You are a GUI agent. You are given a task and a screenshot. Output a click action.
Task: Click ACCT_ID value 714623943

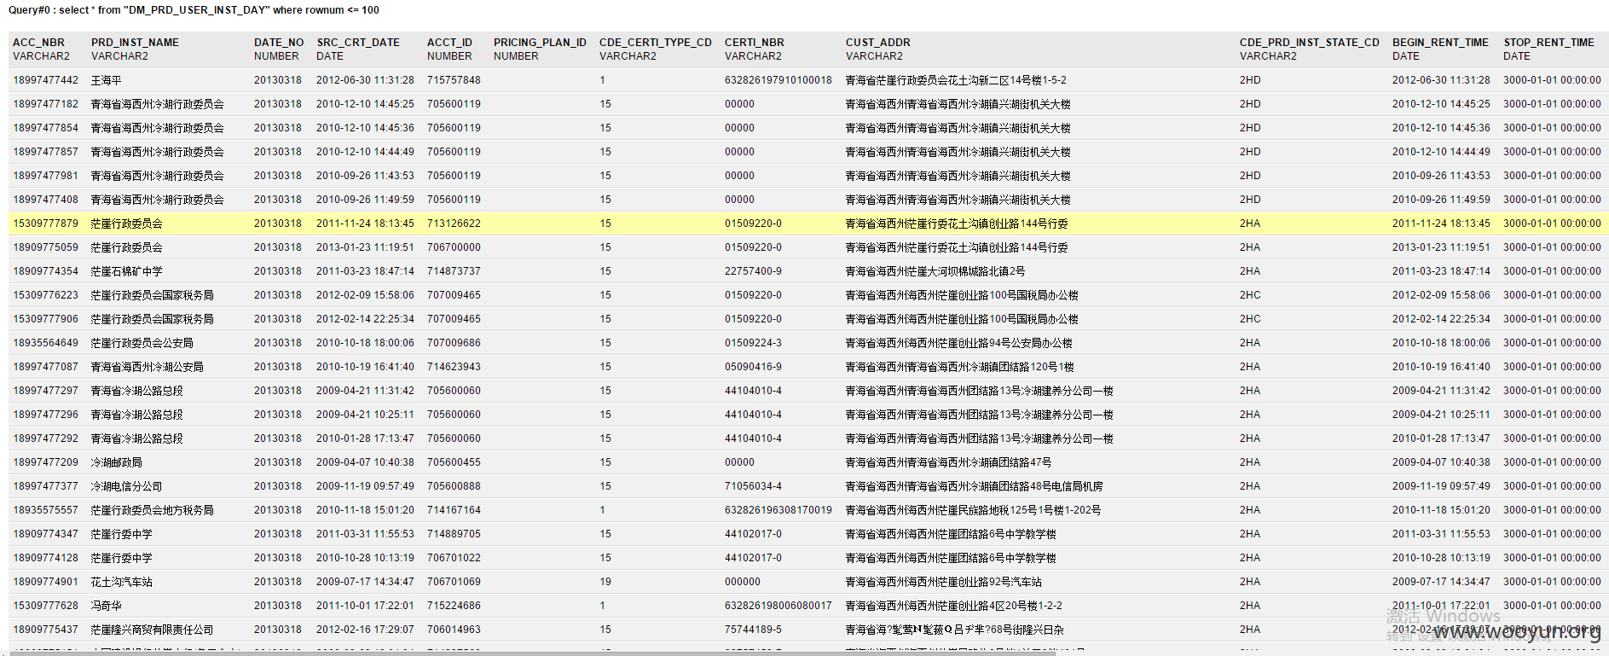click(454, 367)
